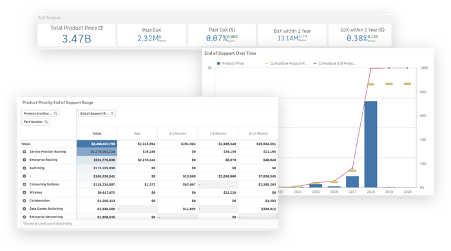Expand the Computing Systems row
Viewport: 451px width, 251px height.
[x=24, y=184]
